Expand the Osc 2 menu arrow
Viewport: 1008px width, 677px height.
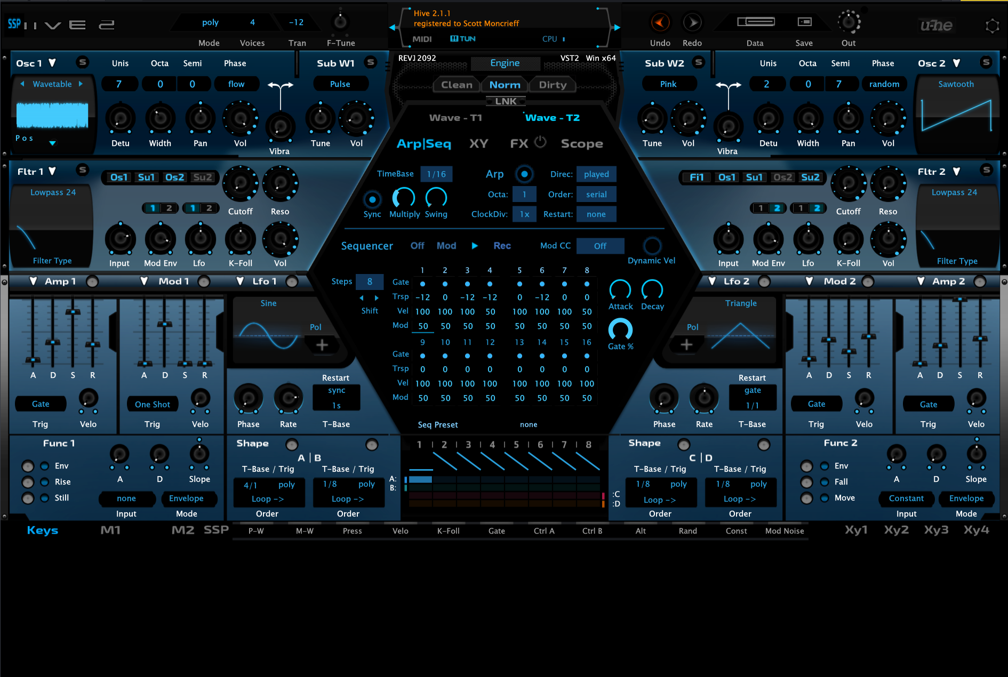pos(957,63)
